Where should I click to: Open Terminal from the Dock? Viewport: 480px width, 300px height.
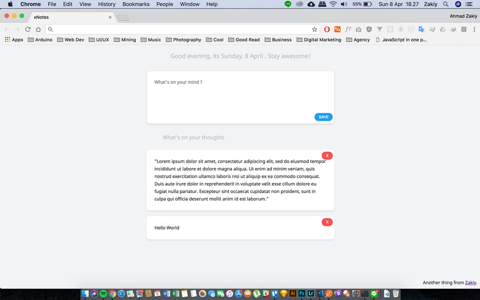(365, 294)
